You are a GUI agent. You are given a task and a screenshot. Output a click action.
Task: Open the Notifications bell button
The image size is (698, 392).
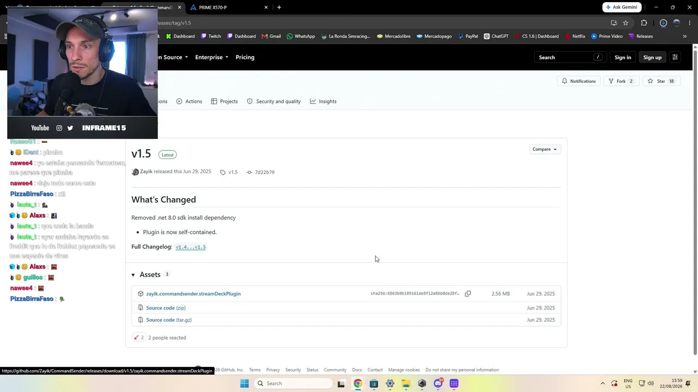pyautogui.click(x=579, y=81)
